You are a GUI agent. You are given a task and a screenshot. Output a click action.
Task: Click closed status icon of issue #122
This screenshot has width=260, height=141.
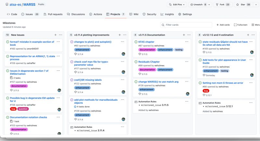click(x=72, y=80)
